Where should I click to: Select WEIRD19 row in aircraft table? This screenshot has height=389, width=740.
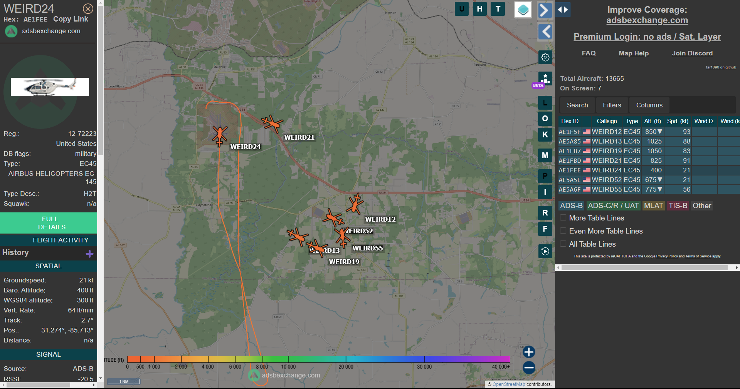coord(649,151)
